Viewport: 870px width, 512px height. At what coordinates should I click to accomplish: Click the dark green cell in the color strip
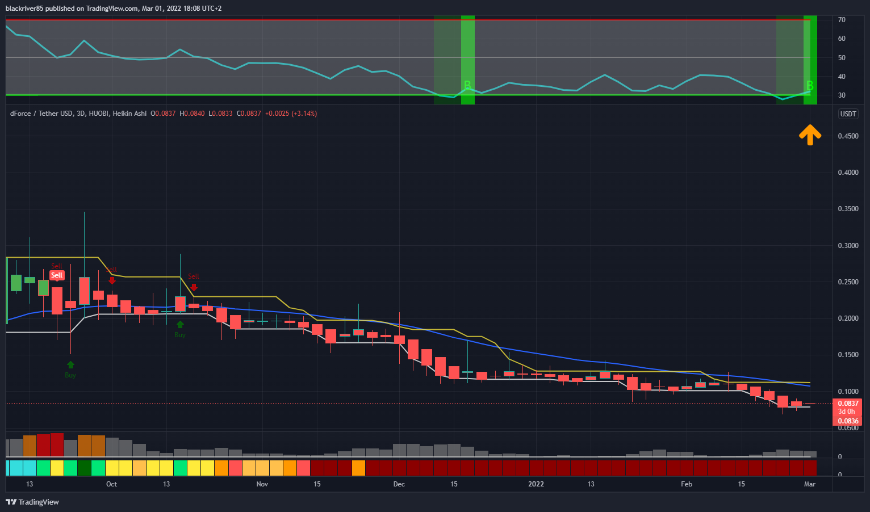coord(84,468)
